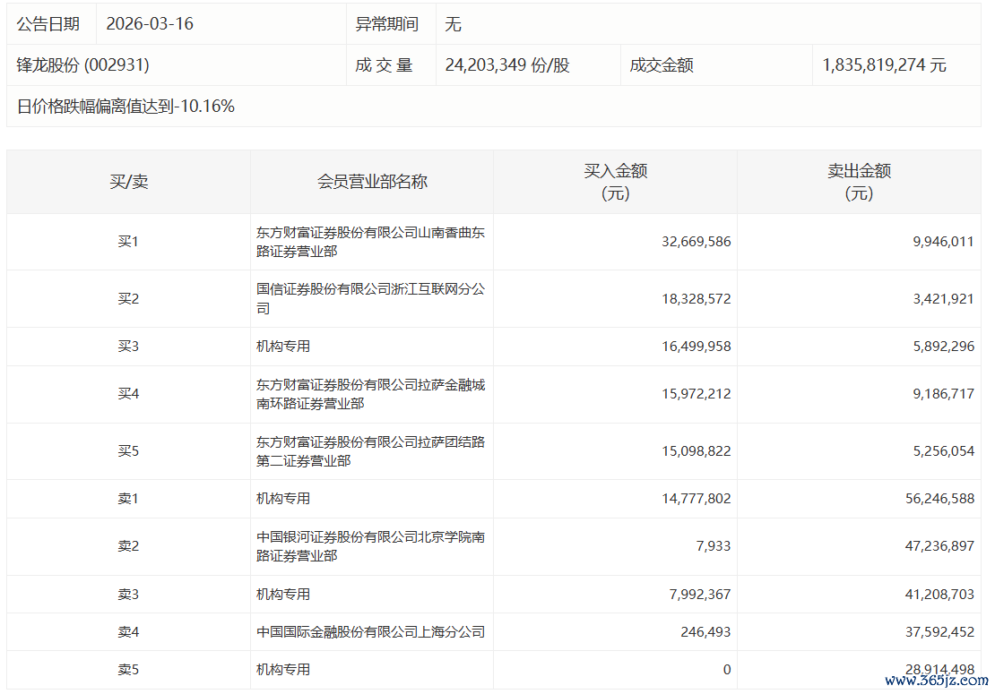The width and height of the screenshot is (995, 694).
Task: Select 东方财富证券 山南香曲东路证券营业部
Action: pyautogui.click(x=370, y=242)
